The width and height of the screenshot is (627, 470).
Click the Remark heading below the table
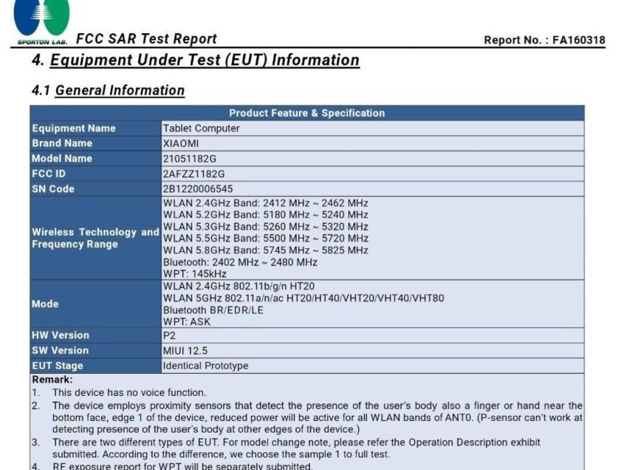tap(52, 380)
